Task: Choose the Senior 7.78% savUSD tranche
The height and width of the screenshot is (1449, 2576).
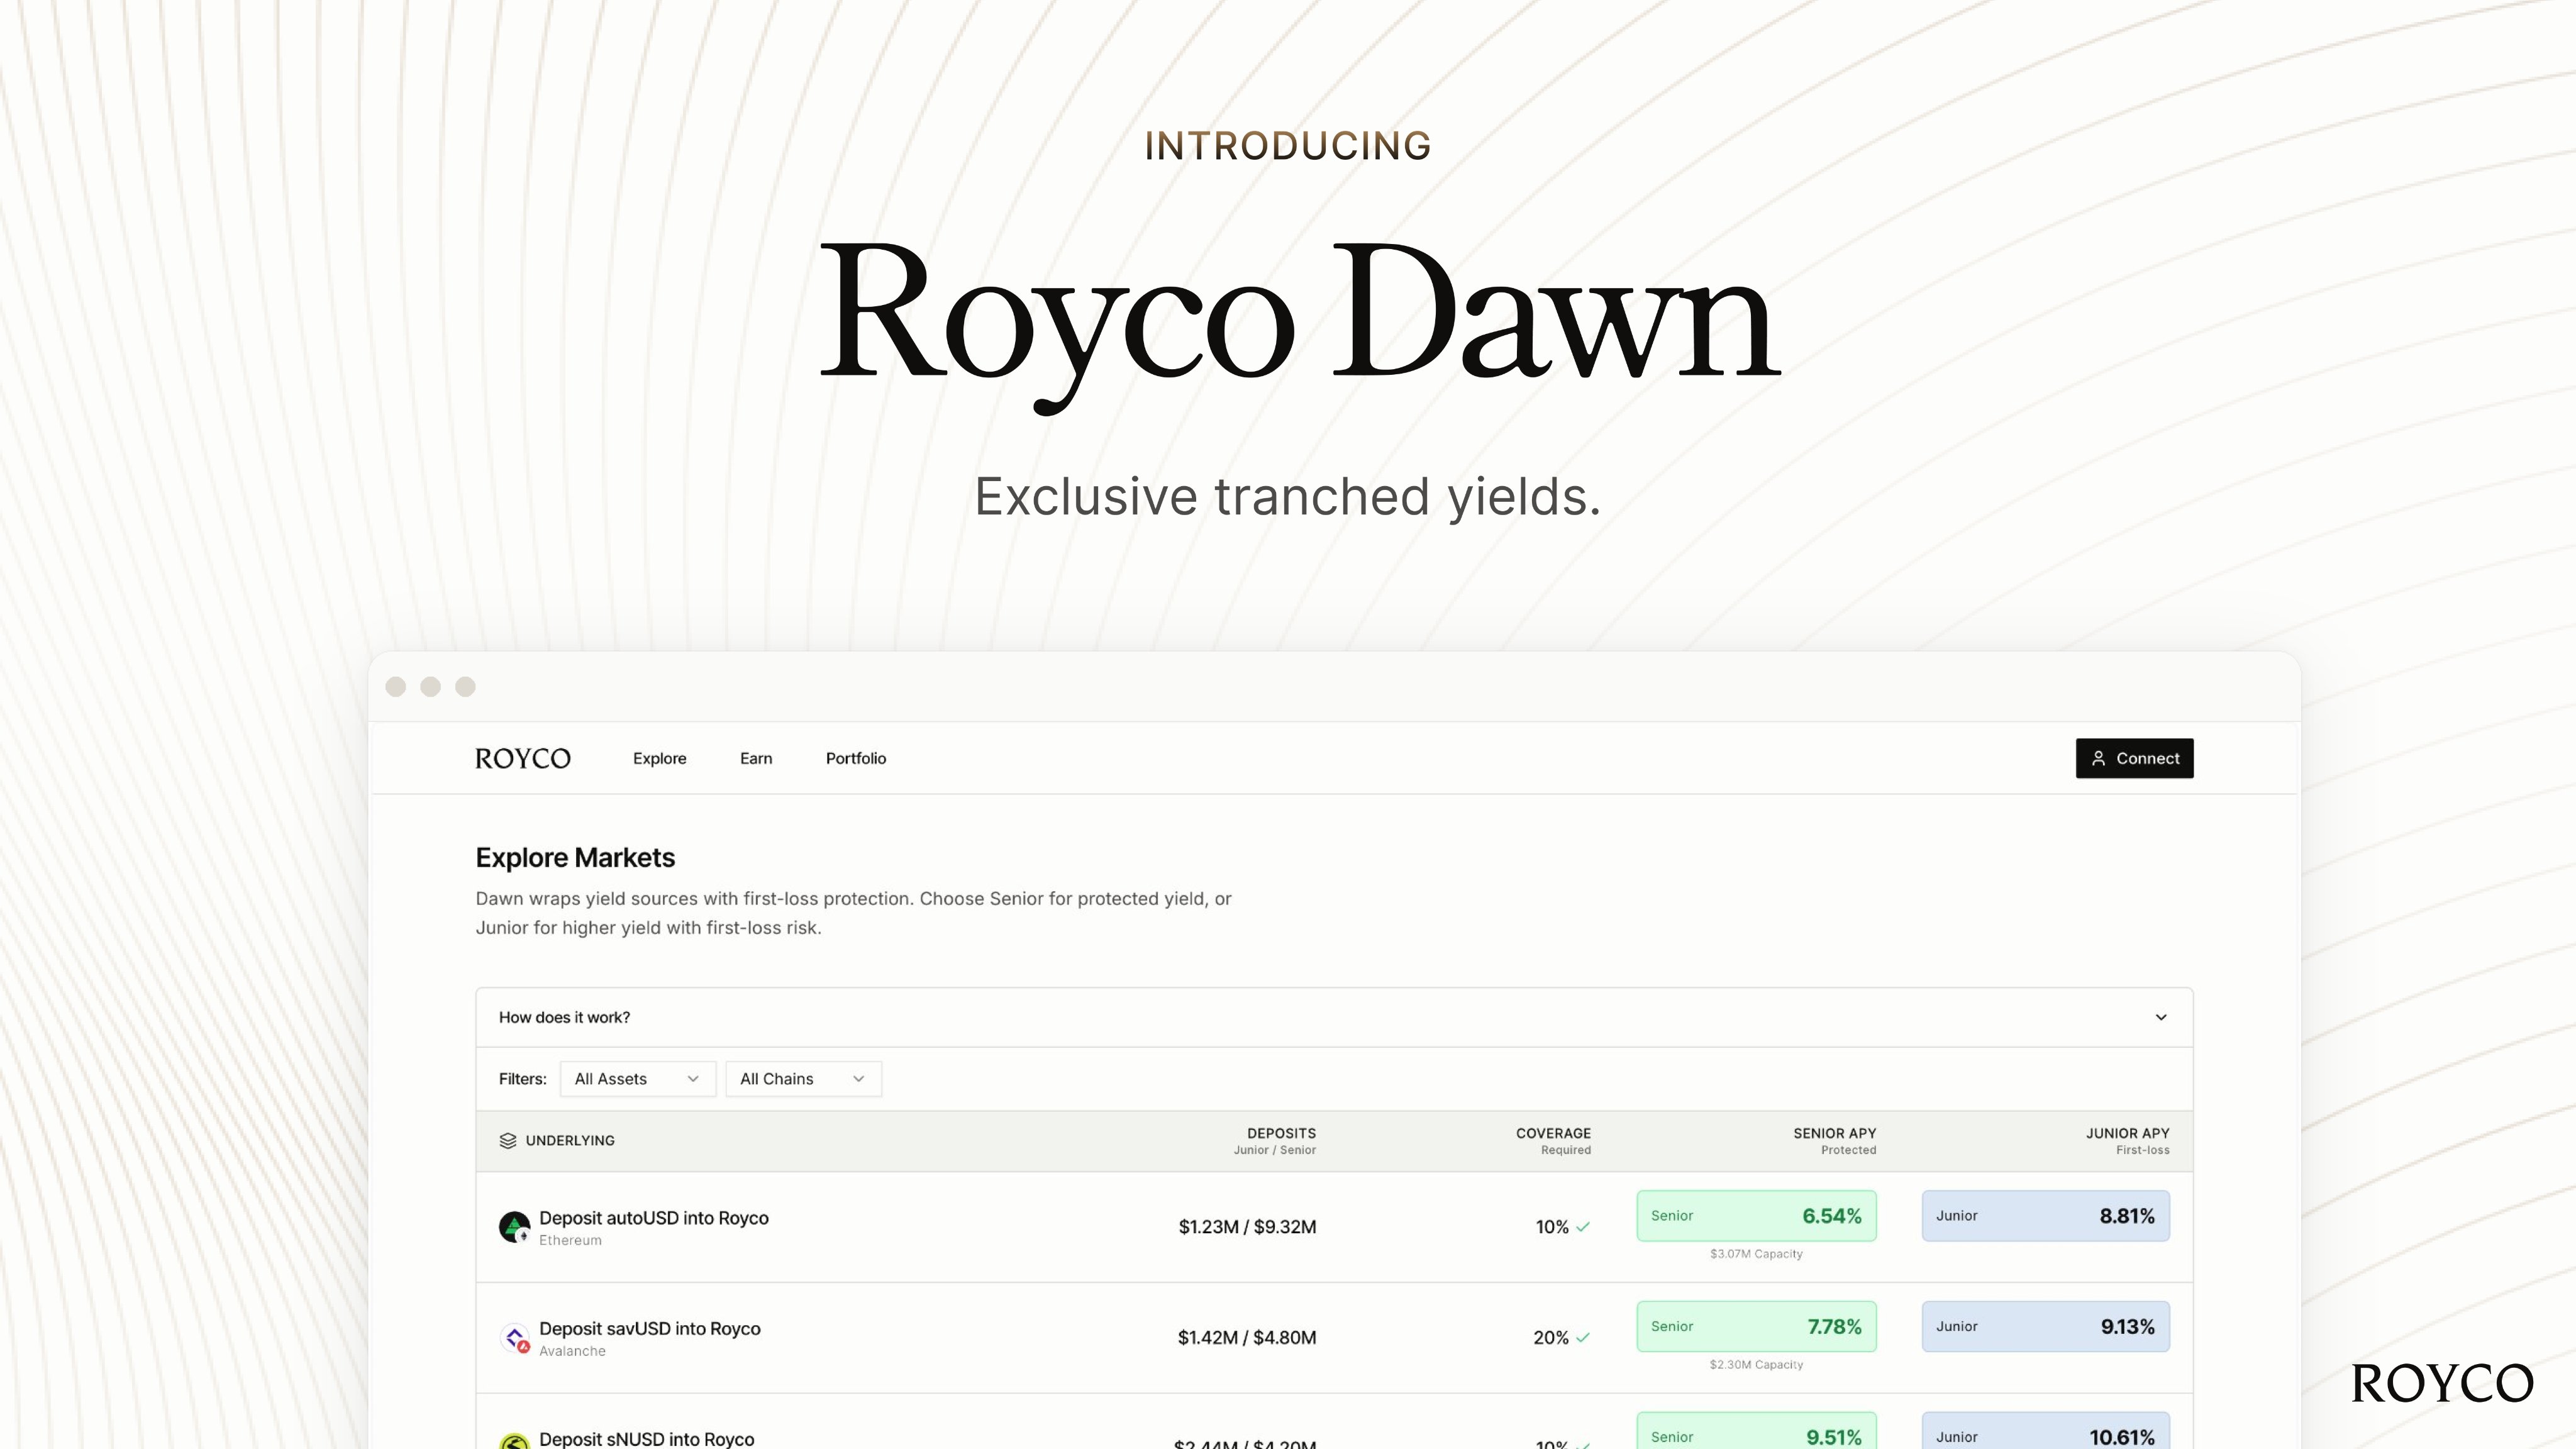Action: (1756, 1327)
